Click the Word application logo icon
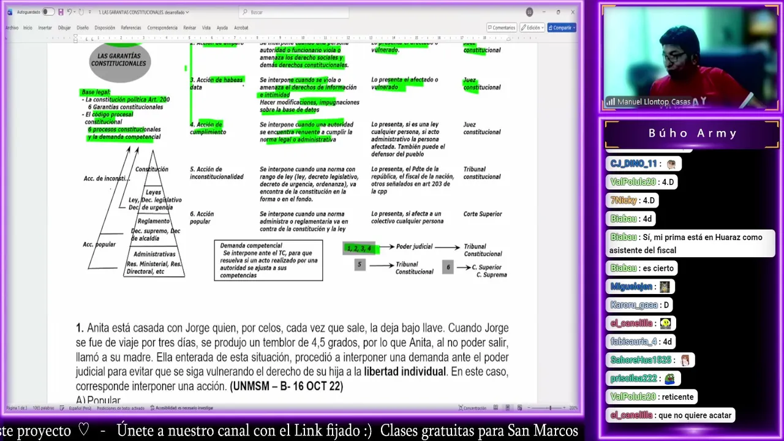The height and width of the screenshot is (441, 784). point(10,12)
